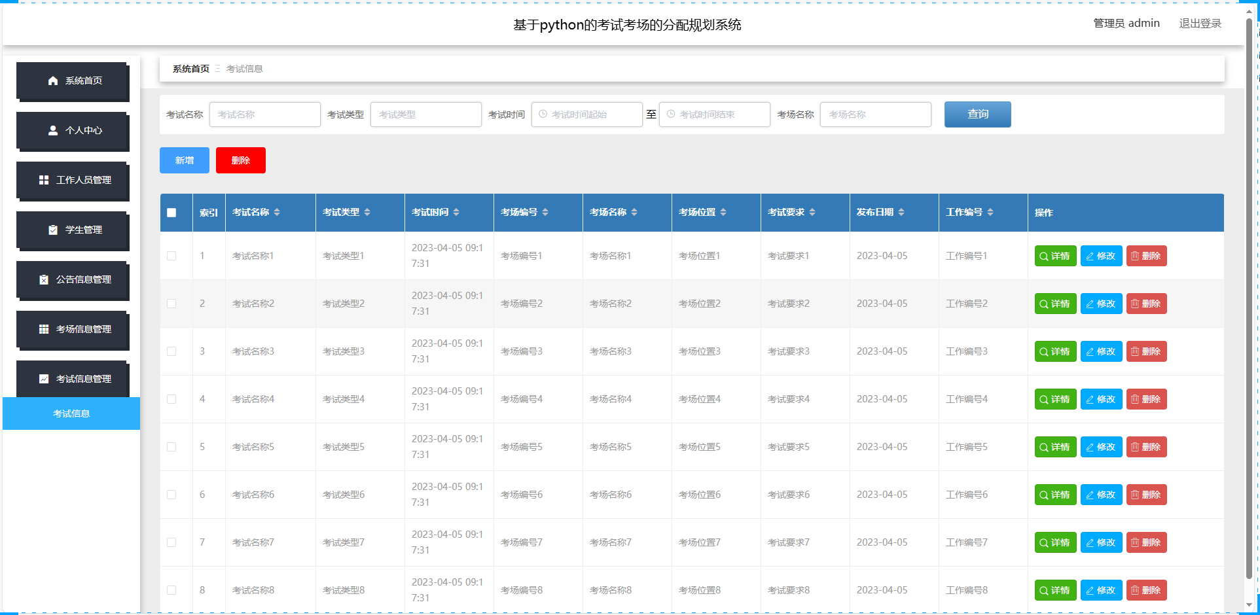Collapse the 考试信息管理 sidebar menu

[72, 379]
